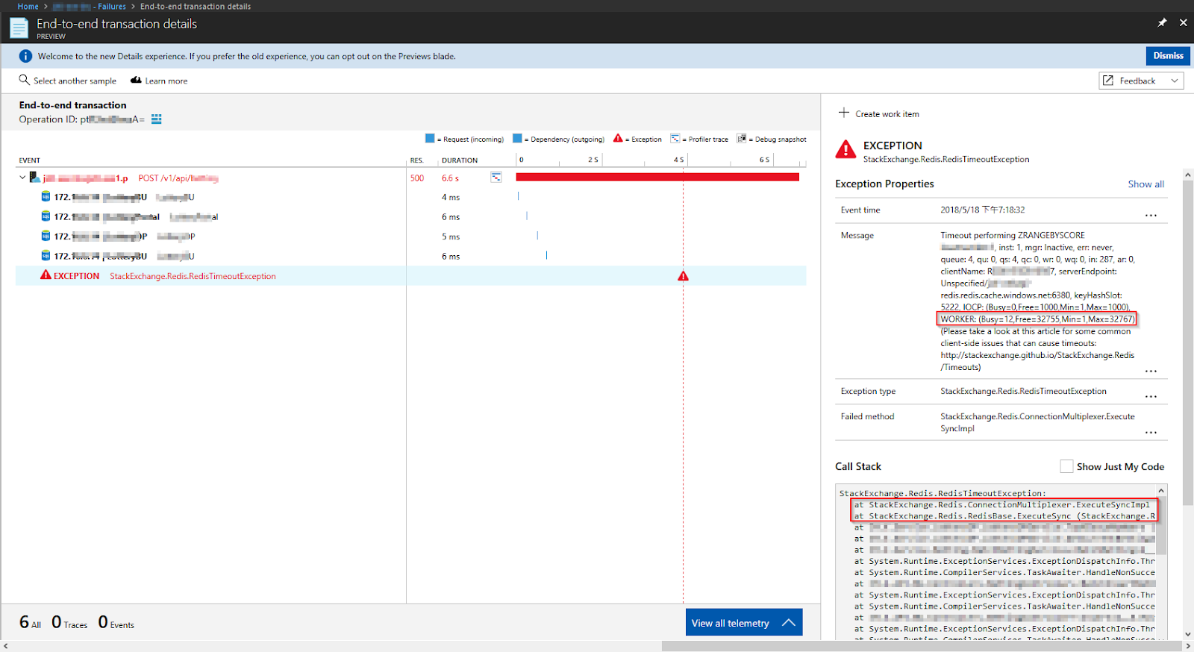Click the info icon in welcome banner
Image resolution: width=1194 pixels, height=652 pixels.
point(25,56)
